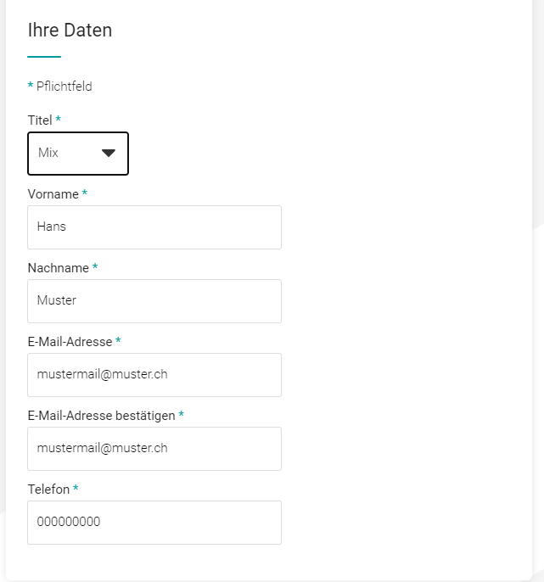Click the teal asterisk beside Telefon
The width and height of the screenshot is (544, 582).
coord(76,488)
